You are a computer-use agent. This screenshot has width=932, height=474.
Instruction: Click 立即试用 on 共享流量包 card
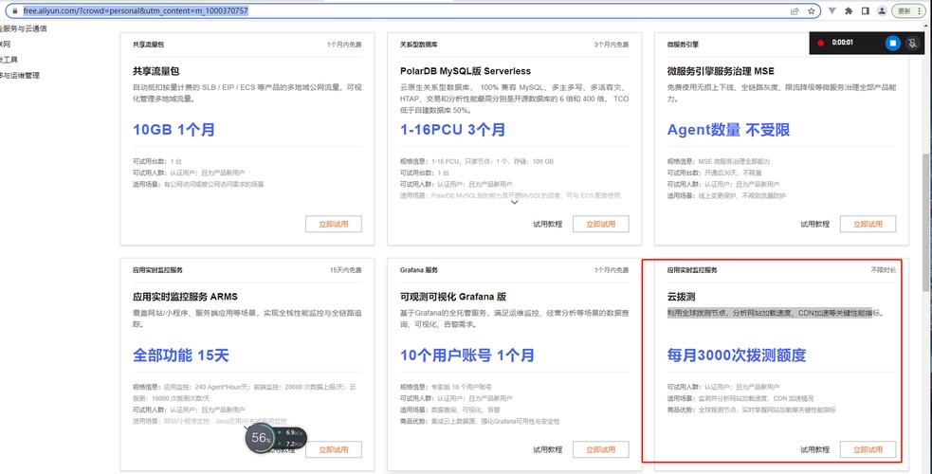(334, 224)
